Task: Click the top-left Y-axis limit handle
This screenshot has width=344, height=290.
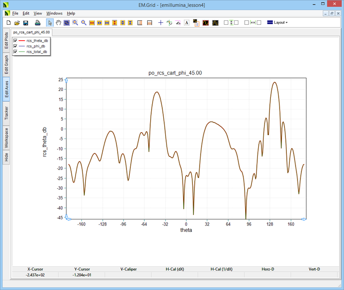Action: [66, 79]
